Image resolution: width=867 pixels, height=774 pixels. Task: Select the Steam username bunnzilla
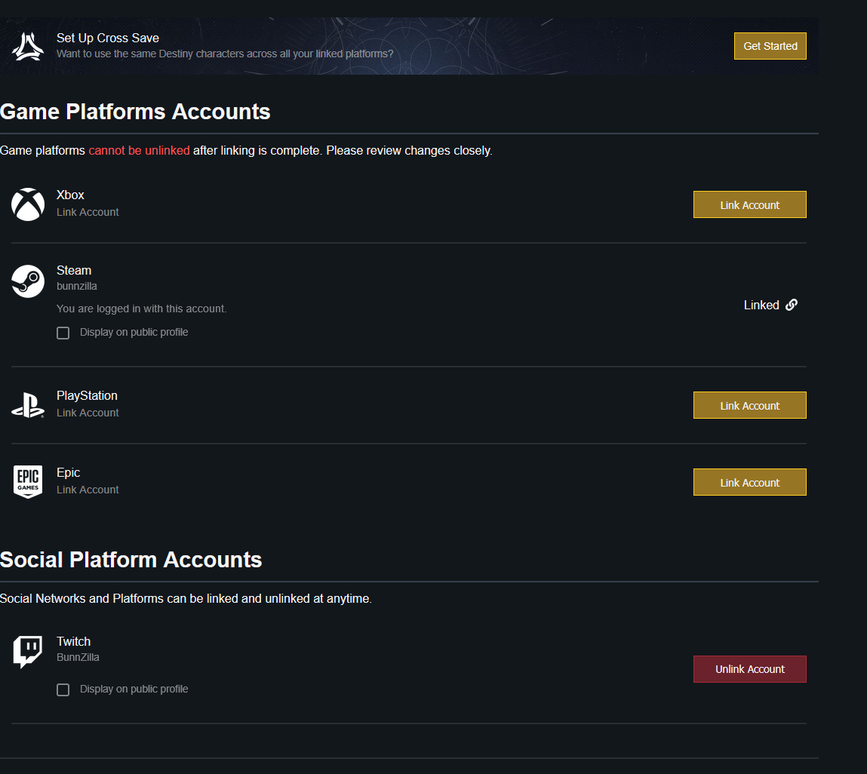(x=77, y=287)
